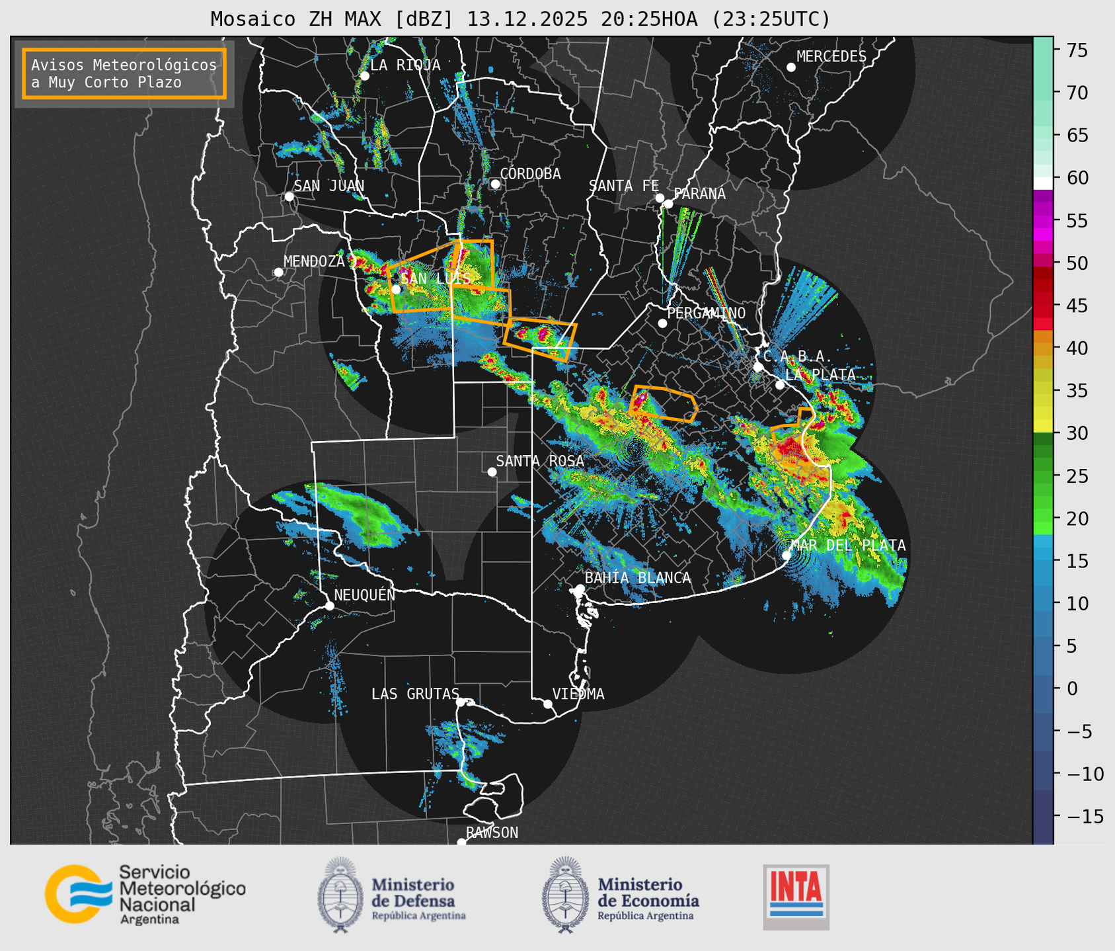Select the C.A.B.A. city label
Viewport: 1115px width, 951px height.
797,356
